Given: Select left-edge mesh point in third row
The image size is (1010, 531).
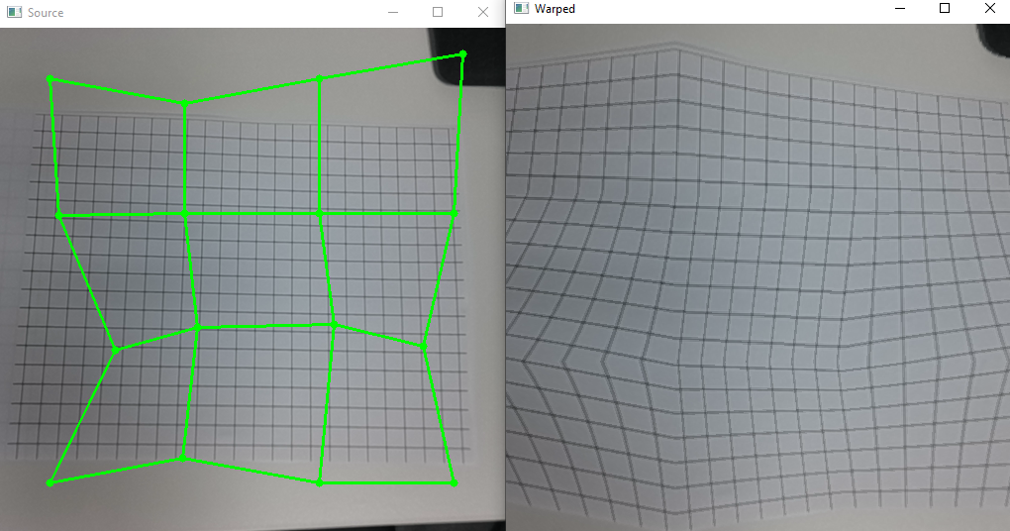Looking at the screenshot, I should [x=116, y=350].
